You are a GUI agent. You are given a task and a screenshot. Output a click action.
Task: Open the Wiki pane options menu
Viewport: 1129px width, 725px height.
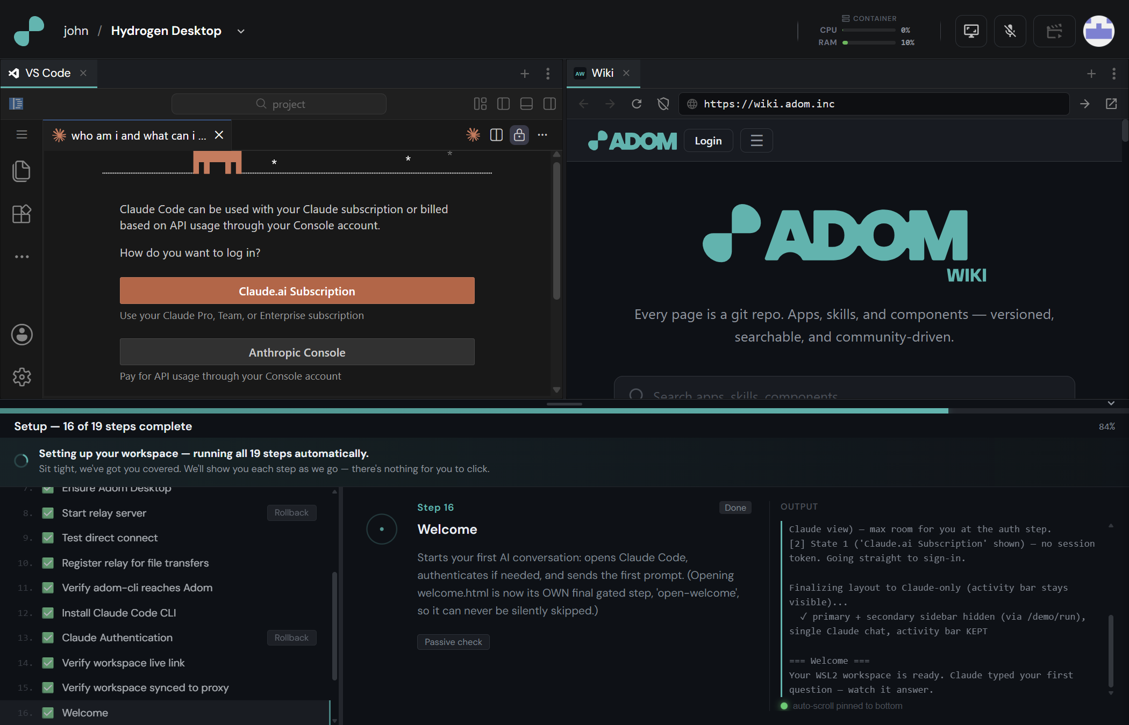(1114, 74)
